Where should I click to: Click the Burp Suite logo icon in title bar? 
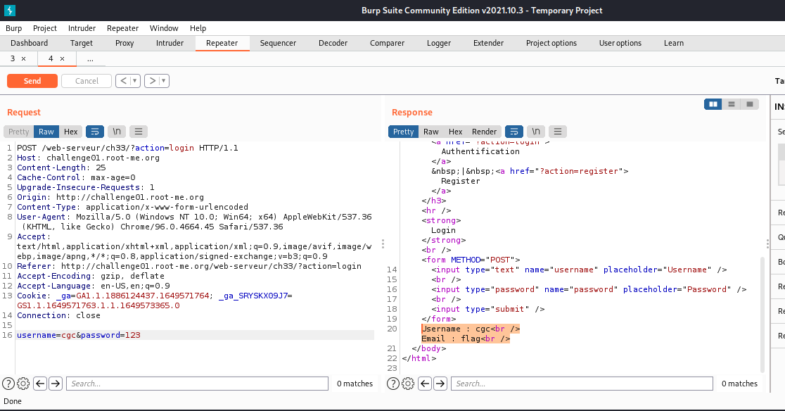pyautogui.click(x=10, y=10)
